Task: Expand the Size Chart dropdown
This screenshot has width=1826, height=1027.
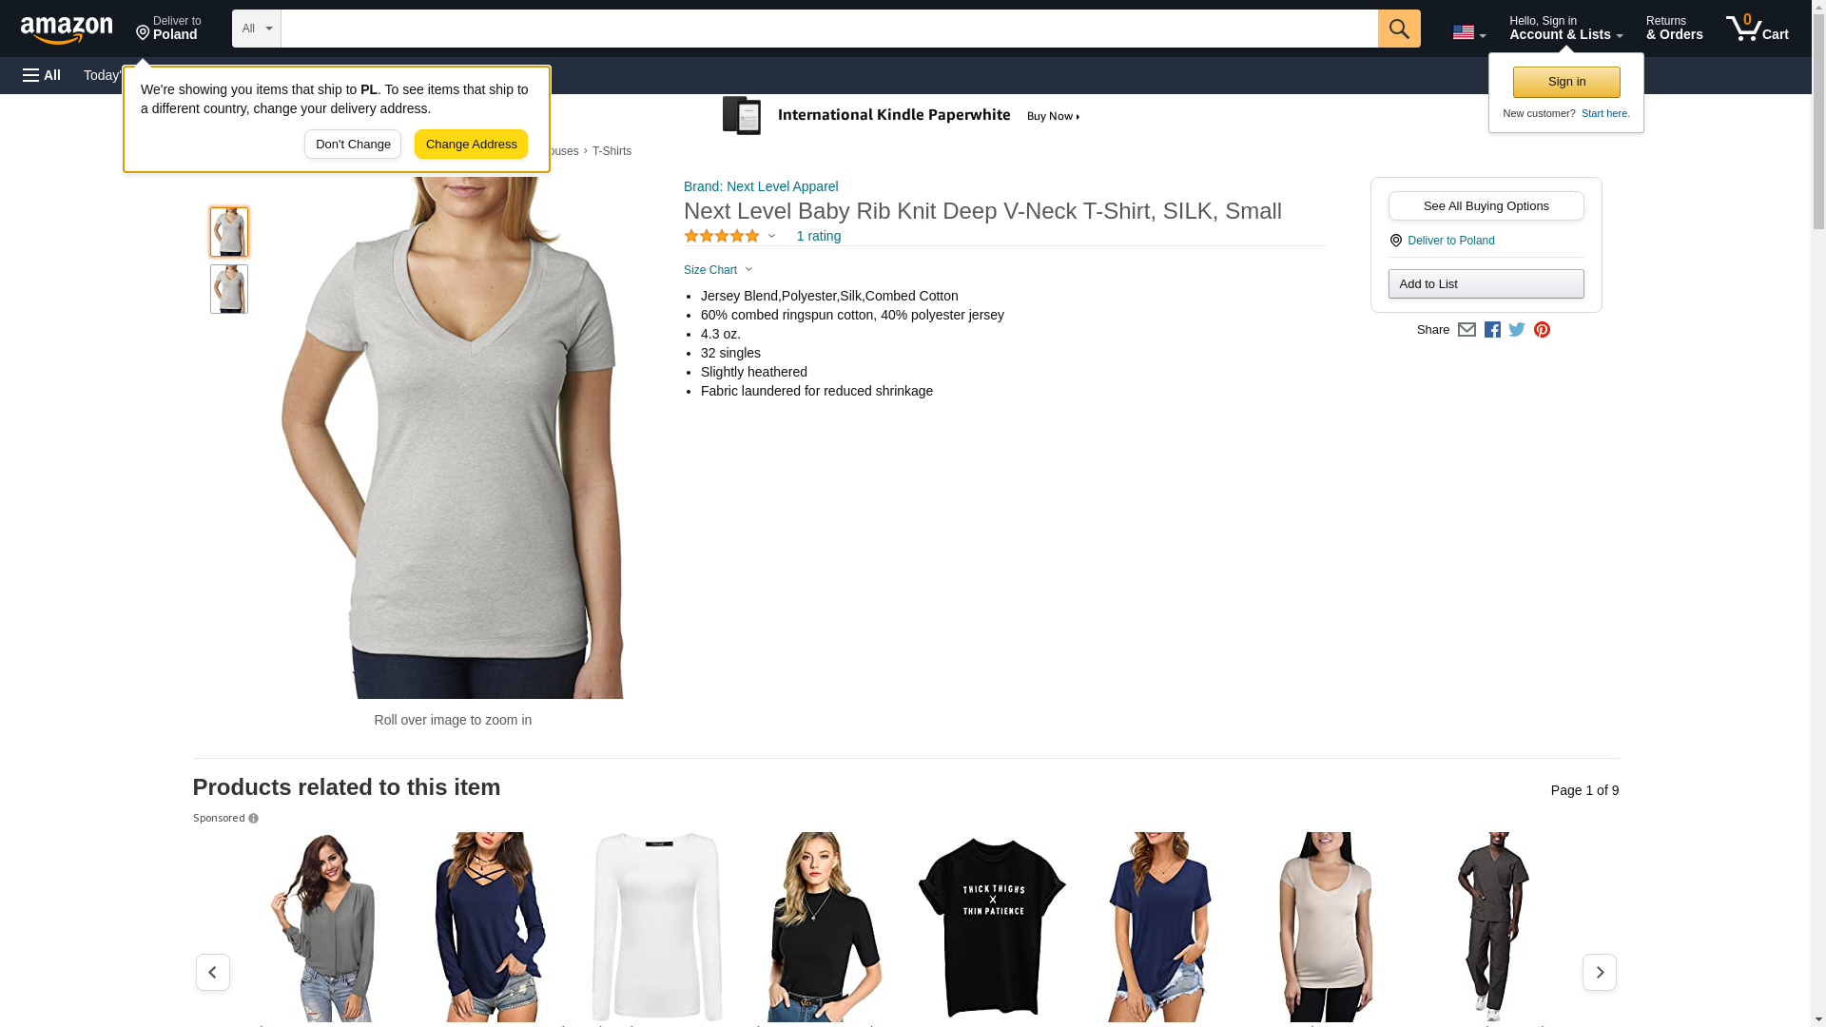Action: [718, 270]
